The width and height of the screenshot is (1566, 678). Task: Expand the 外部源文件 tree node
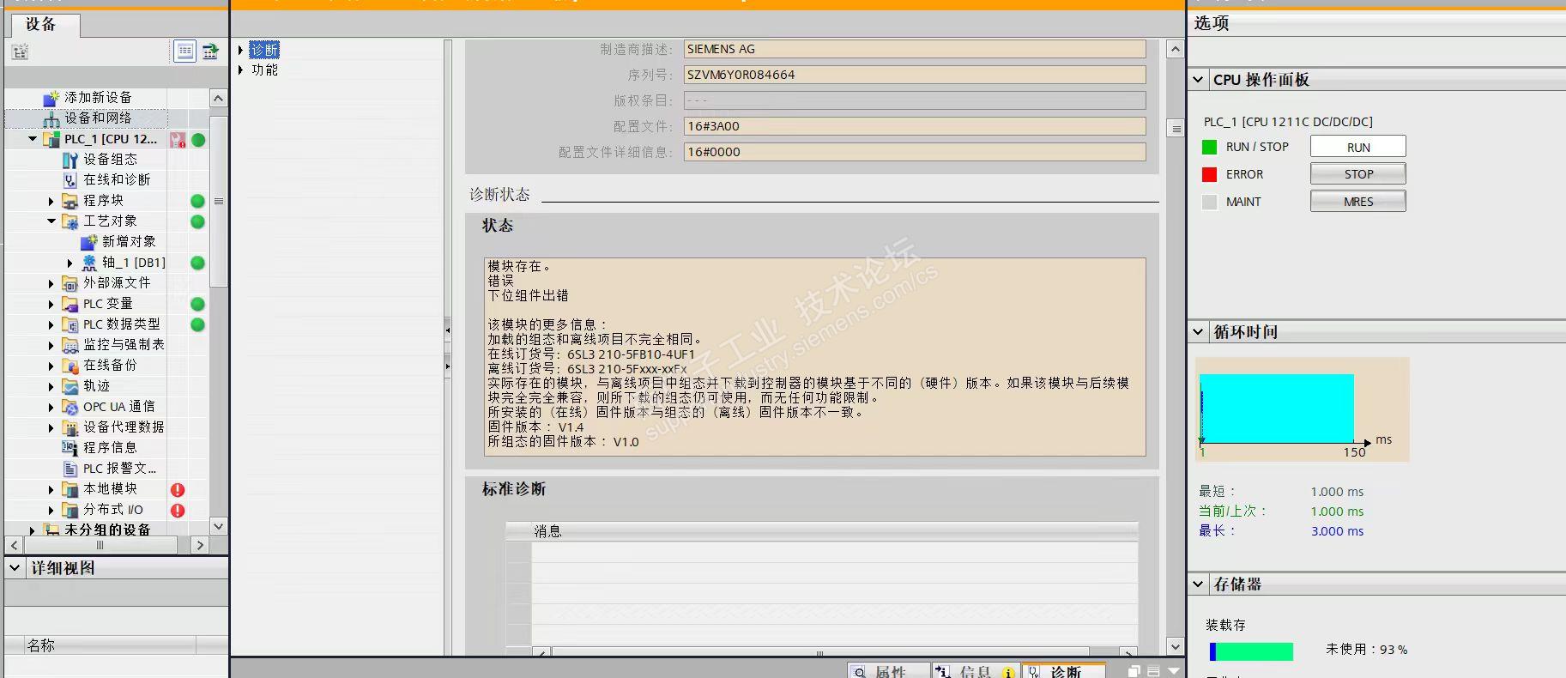[51, 284]
